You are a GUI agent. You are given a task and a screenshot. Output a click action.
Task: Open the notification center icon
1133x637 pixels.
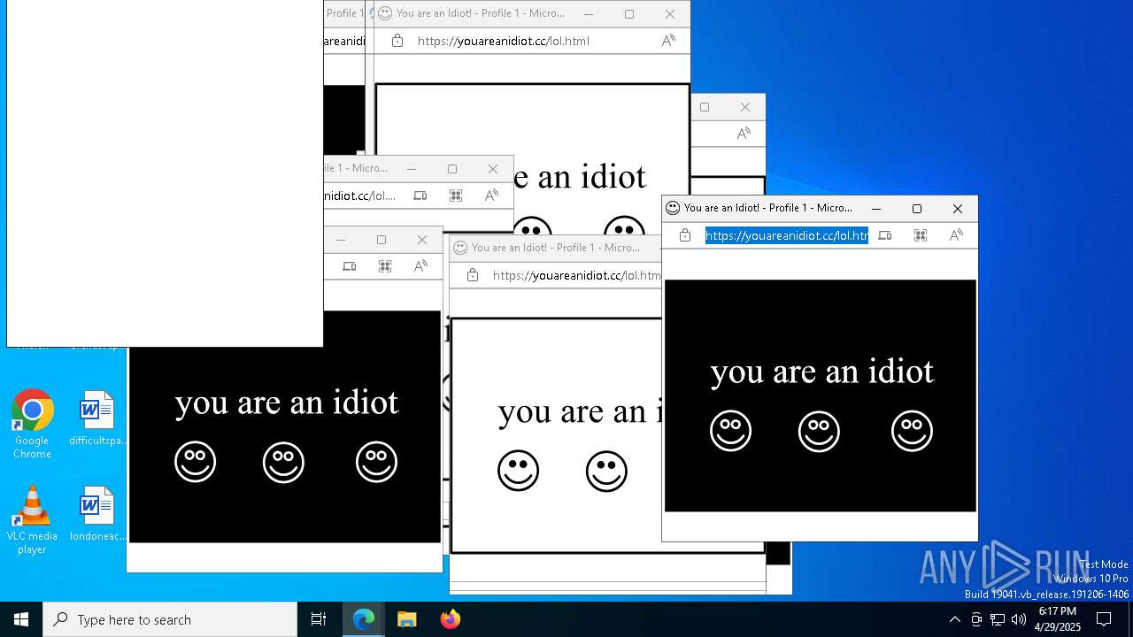coord(1104,619)
